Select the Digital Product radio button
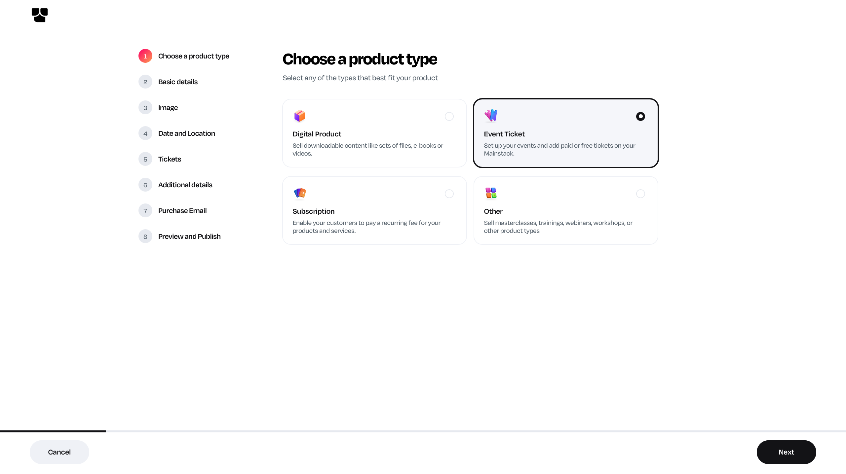The height and width of the screenshot is (474, 846). pos(449,116)
